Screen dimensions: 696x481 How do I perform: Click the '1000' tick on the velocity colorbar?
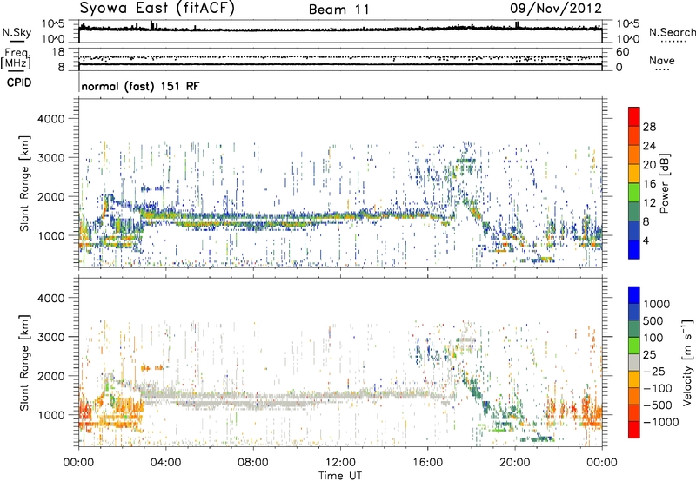pos(657,304)
